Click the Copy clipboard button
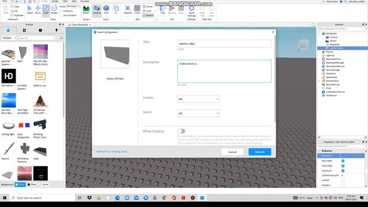368x207 pixels. 16,6
